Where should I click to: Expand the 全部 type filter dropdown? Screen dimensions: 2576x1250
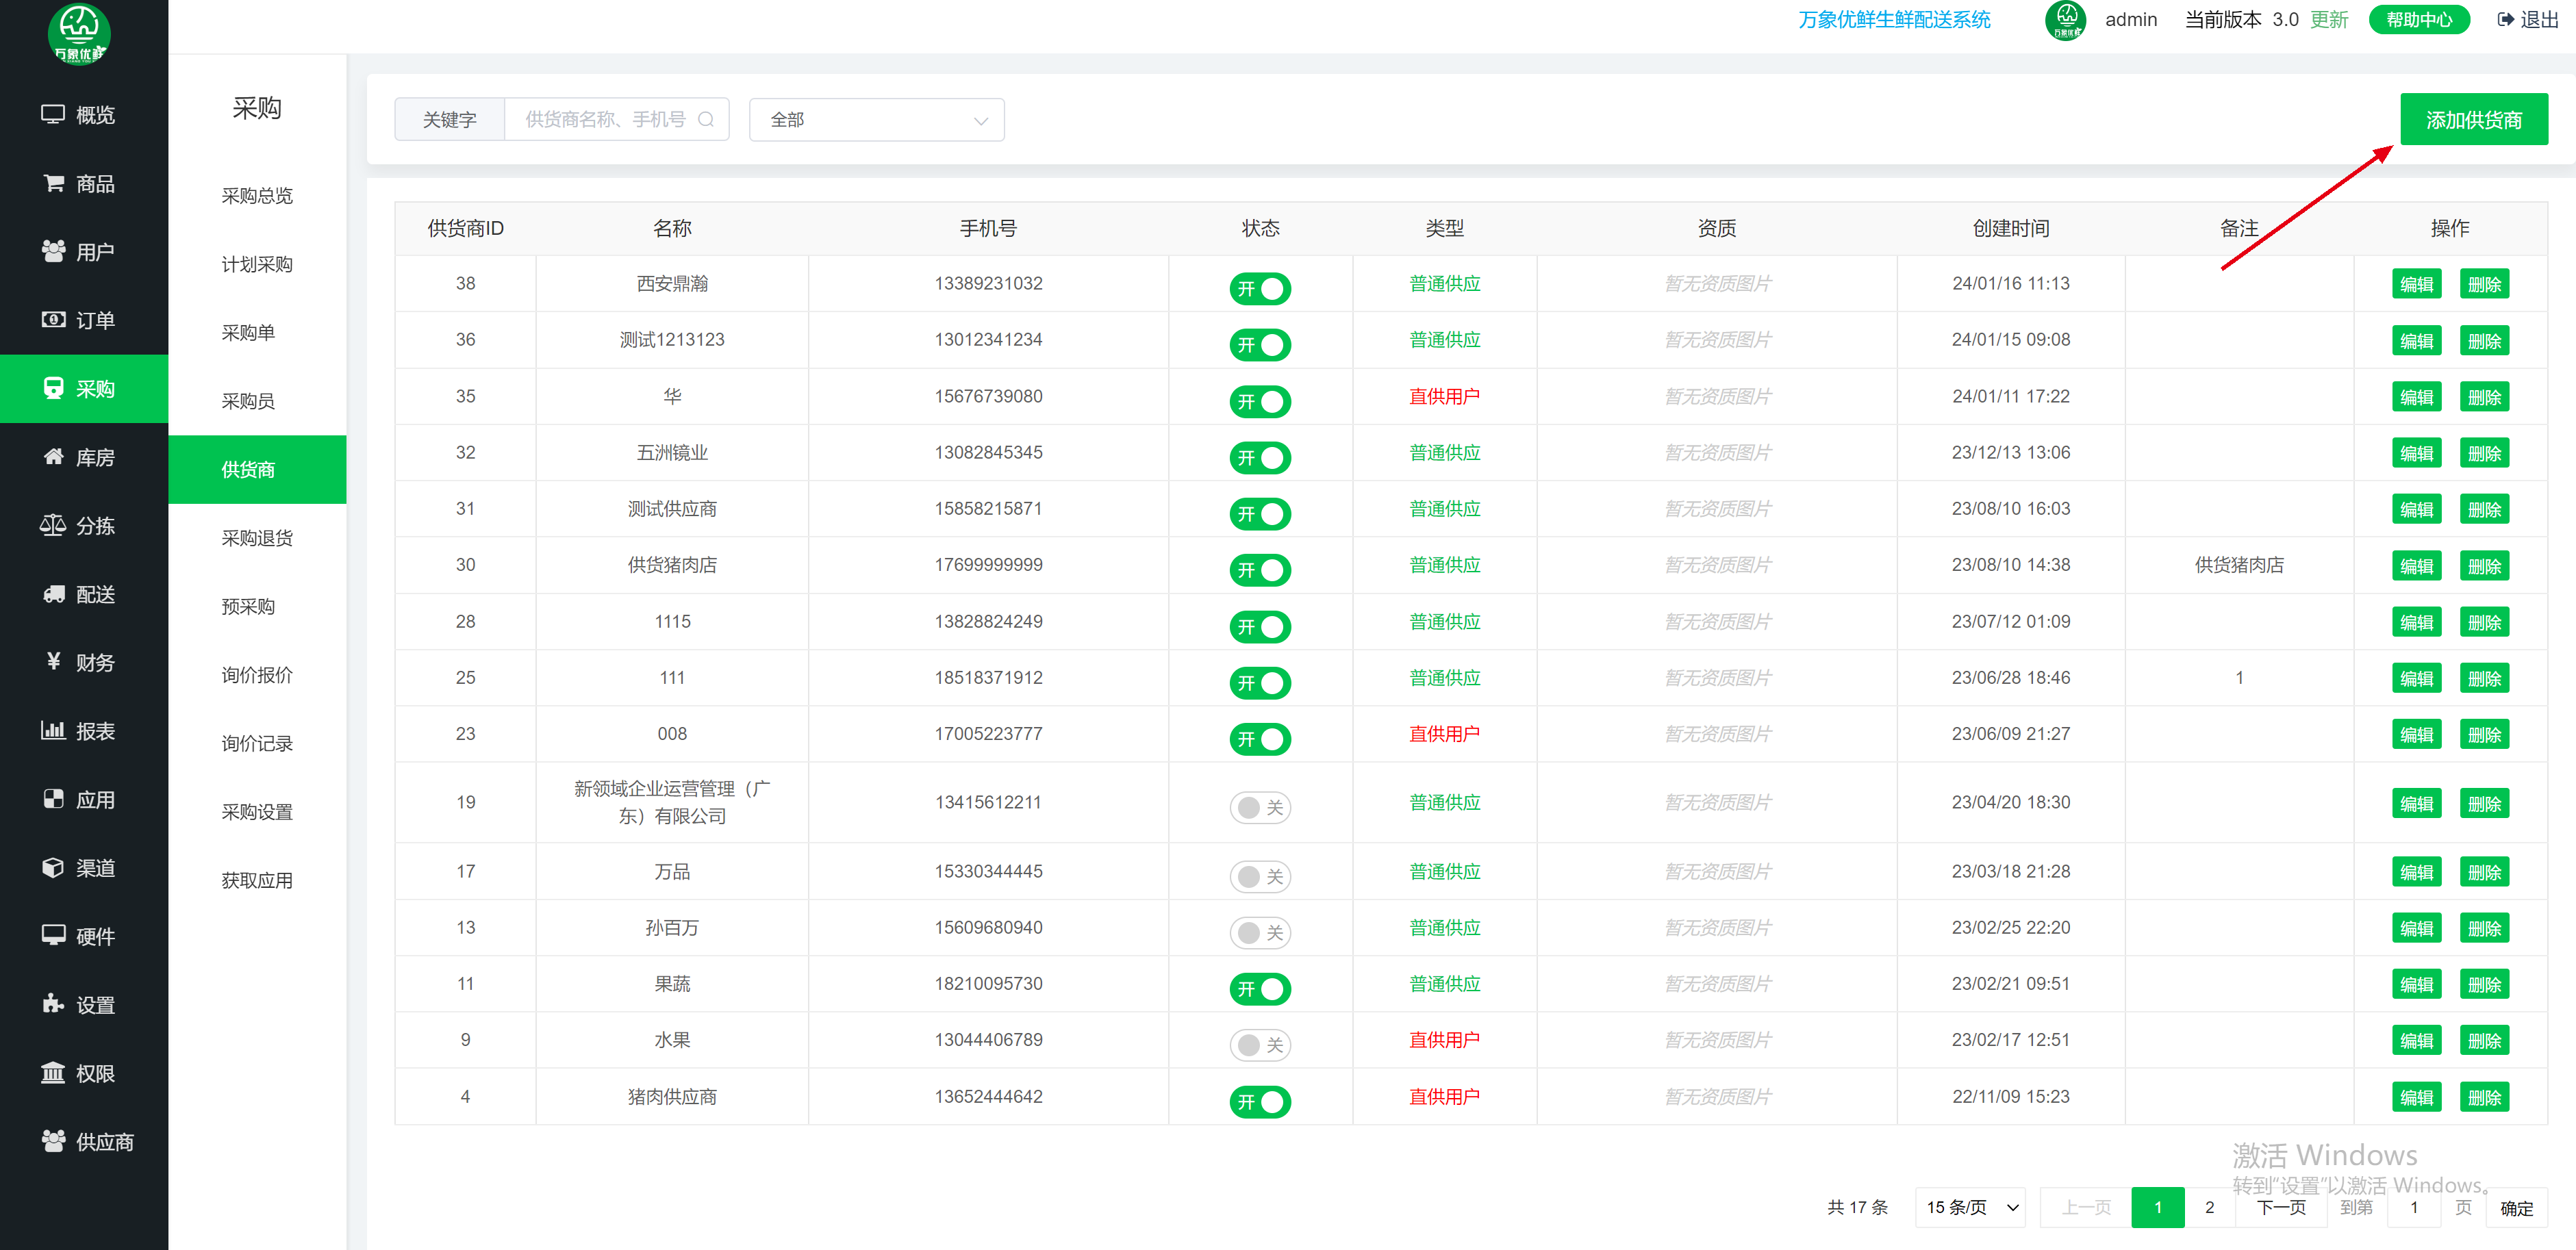click(876, 120)
